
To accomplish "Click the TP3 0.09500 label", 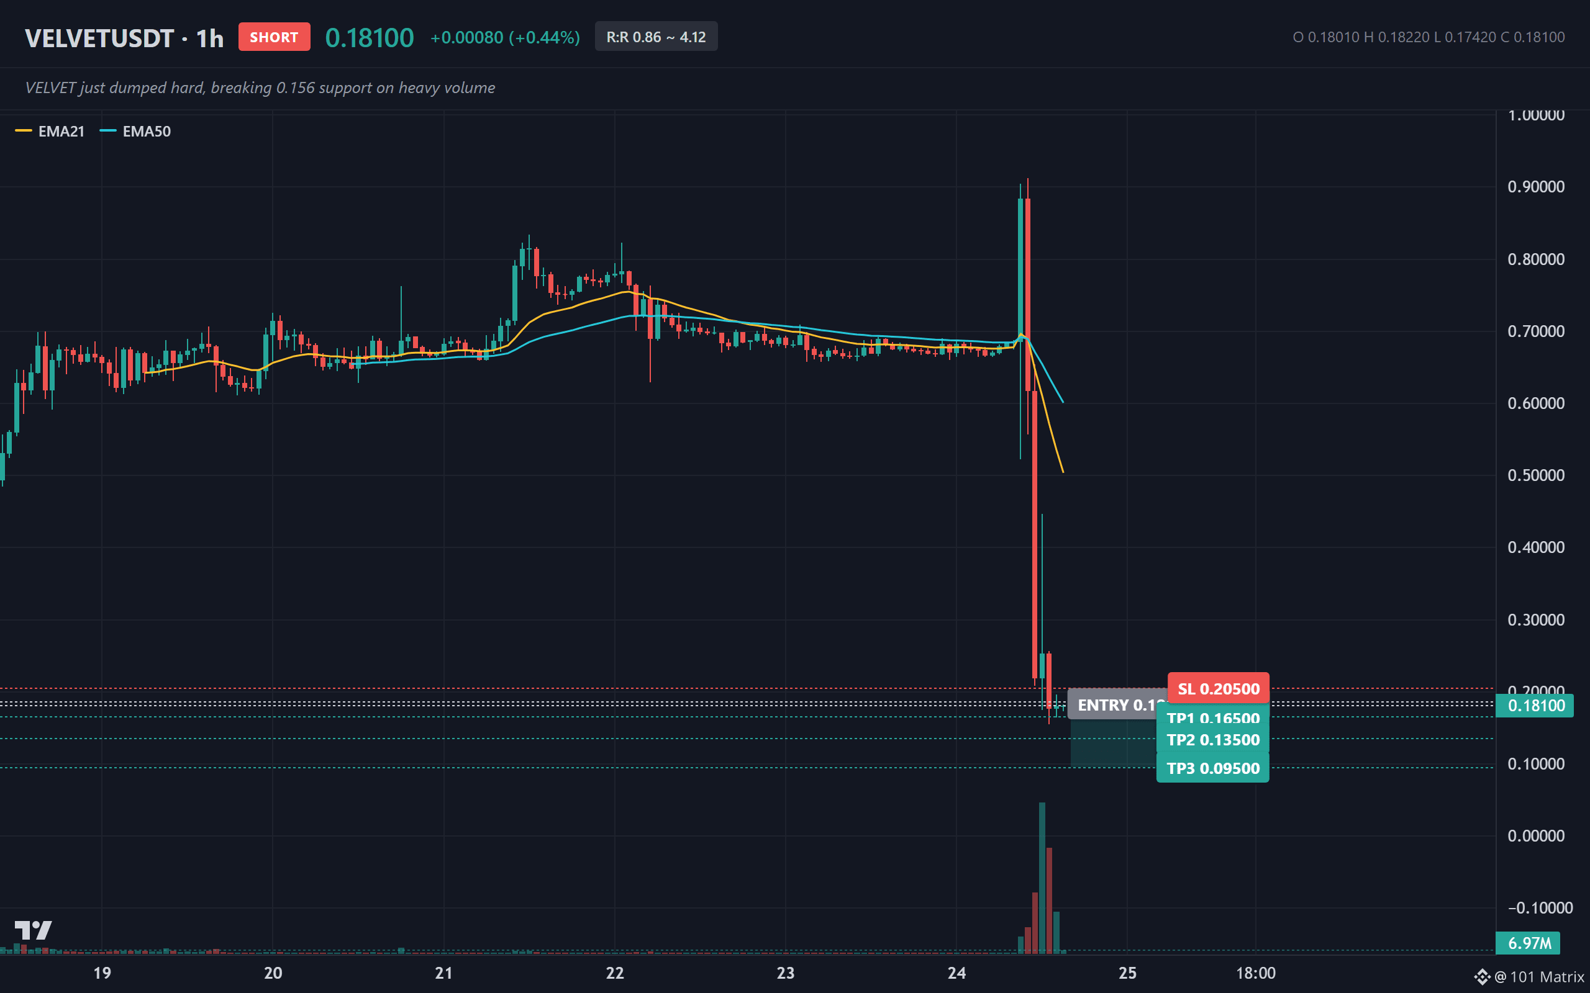I will tap(1213, 768).
